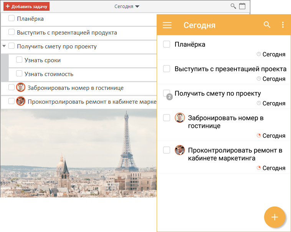
Task: Open the calendar icon in desktop toolbar
Action: point(242,6)
